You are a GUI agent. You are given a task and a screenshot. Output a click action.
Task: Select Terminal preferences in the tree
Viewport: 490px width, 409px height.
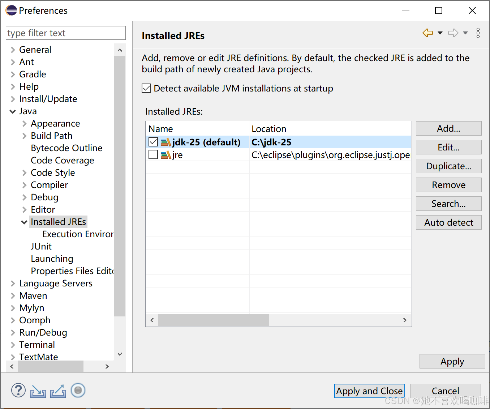tap(37, 345)
